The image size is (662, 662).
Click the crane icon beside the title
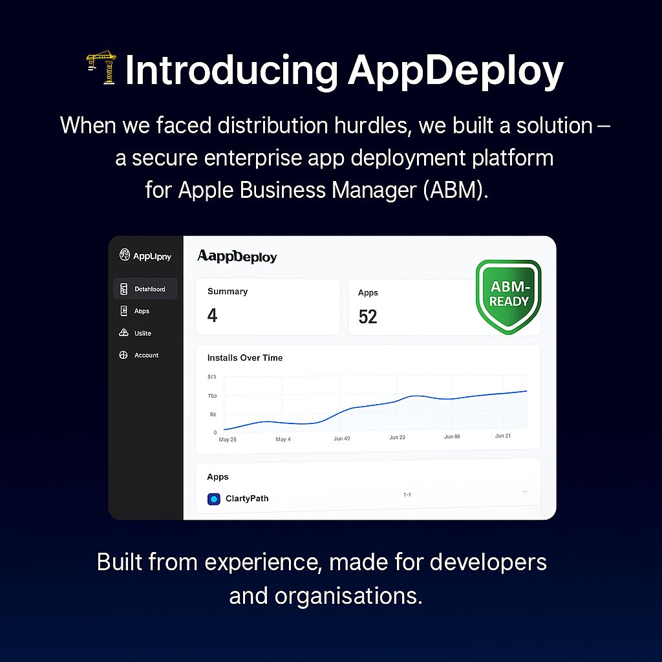click(x=101, y=69)
